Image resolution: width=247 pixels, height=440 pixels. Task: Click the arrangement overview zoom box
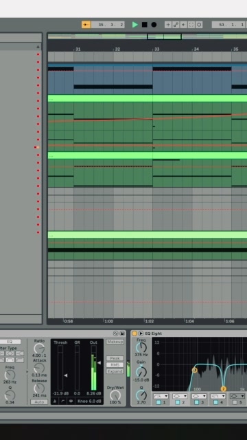165,36
